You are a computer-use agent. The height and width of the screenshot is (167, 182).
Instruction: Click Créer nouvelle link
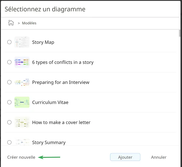click(21, 157)
